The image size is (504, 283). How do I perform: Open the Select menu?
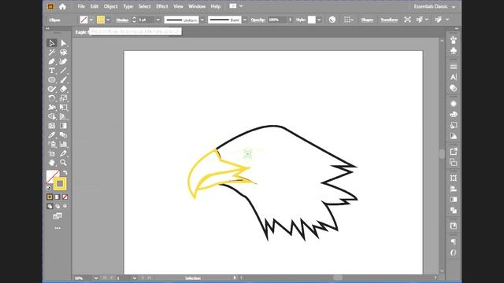[x=145, y=6]
